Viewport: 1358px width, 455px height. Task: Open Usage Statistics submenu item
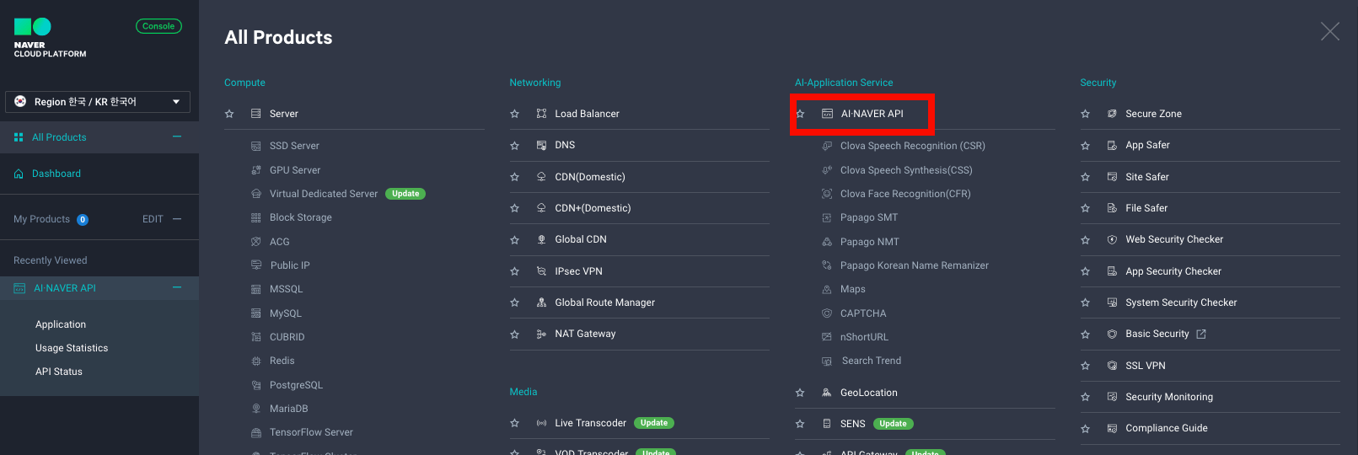(72, 348)
